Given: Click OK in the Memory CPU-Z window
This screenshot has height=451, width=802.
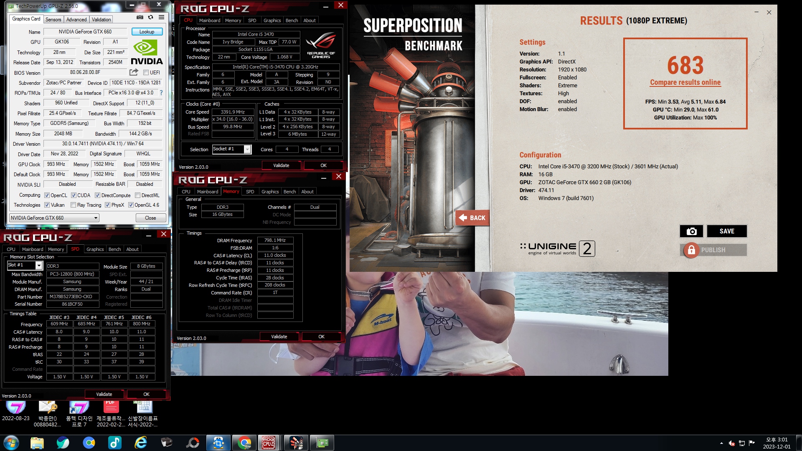Looking at the screenshot, I should click(321, 337).
